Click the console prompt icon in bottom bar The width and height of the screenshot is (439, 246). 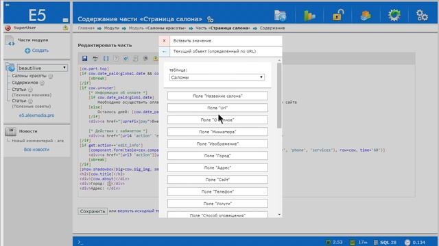(80, 242)
